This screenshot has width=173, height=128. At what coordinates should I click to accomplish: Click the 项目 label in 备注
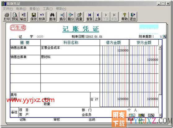(24, 110)
